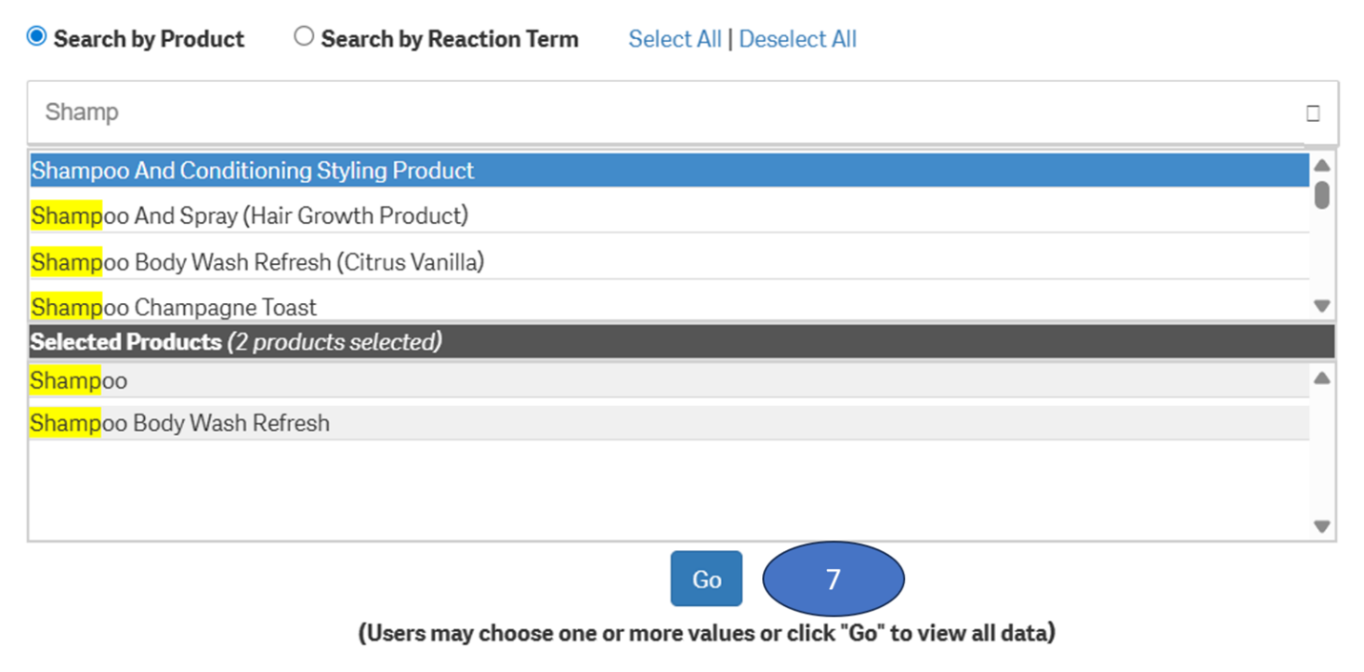
Task: Pick Shampoo Champagne Toast from list
Action: pyautogui.click(x=175, y=307)
